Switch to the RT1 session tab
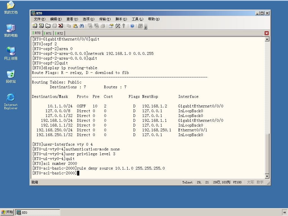The height and width of the screenshot is (216, 288). pos(48,33)
